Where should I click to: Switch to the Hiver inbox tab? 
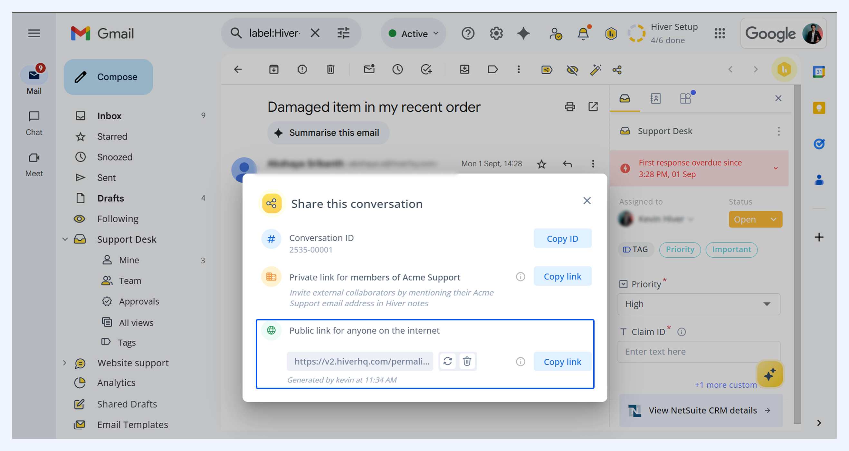pos(625,98)
